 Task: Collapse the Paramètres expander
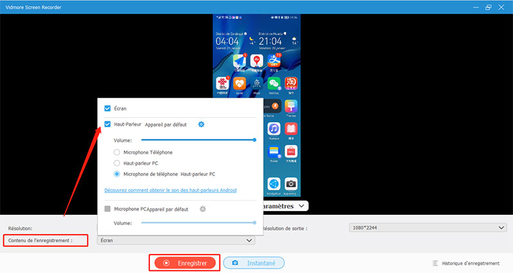(x=302, y=206)
